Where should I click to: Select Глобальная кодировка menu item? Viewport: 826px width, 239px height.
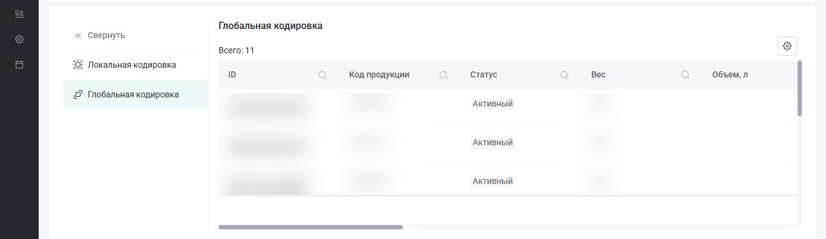coord(136,94)
